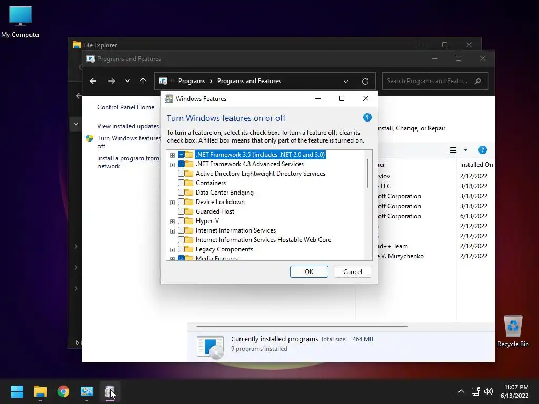Toggle .NET Framework 4.8 Advanced Services checkbox
Image resolution: width=539 pixels, height=404 pixels.
[181, 164]
